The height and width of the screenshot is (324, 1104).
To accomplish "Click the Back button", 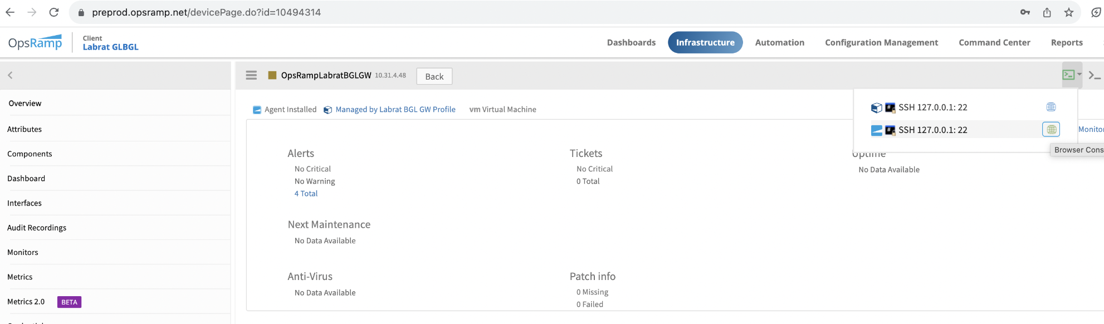I will point(434,76).
